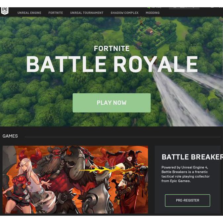Open the Unreal Engine tab

point(29,13)
